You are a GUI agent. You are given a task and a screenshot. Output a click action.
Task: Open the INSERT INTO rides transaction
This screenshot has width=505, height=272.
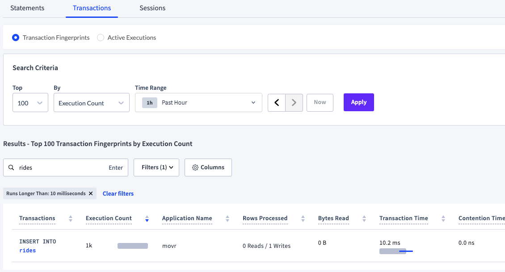(27, 251)
